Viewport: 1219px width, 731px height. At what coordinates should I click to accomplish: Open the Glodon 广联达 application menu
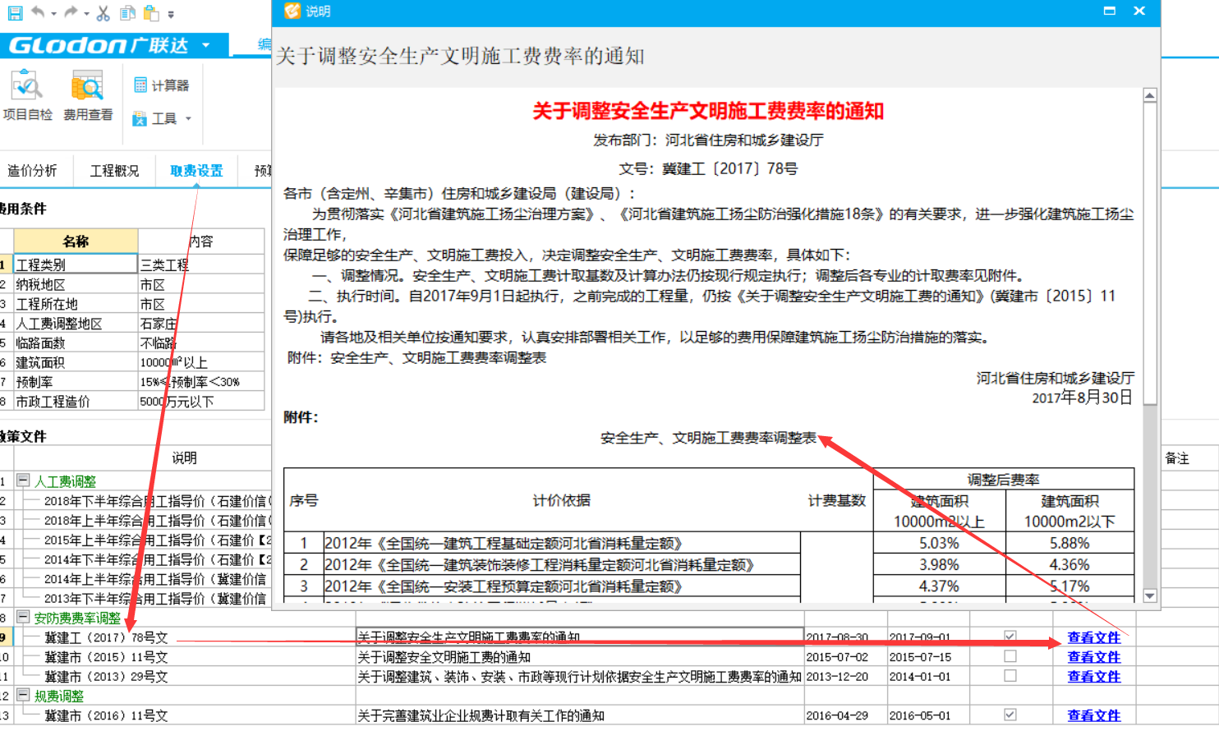click(114, 45)
